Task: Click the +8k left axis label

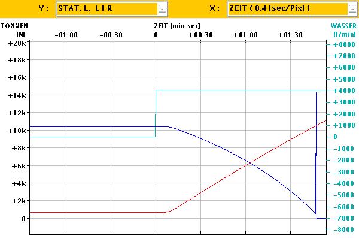Action: coord(19,148)
